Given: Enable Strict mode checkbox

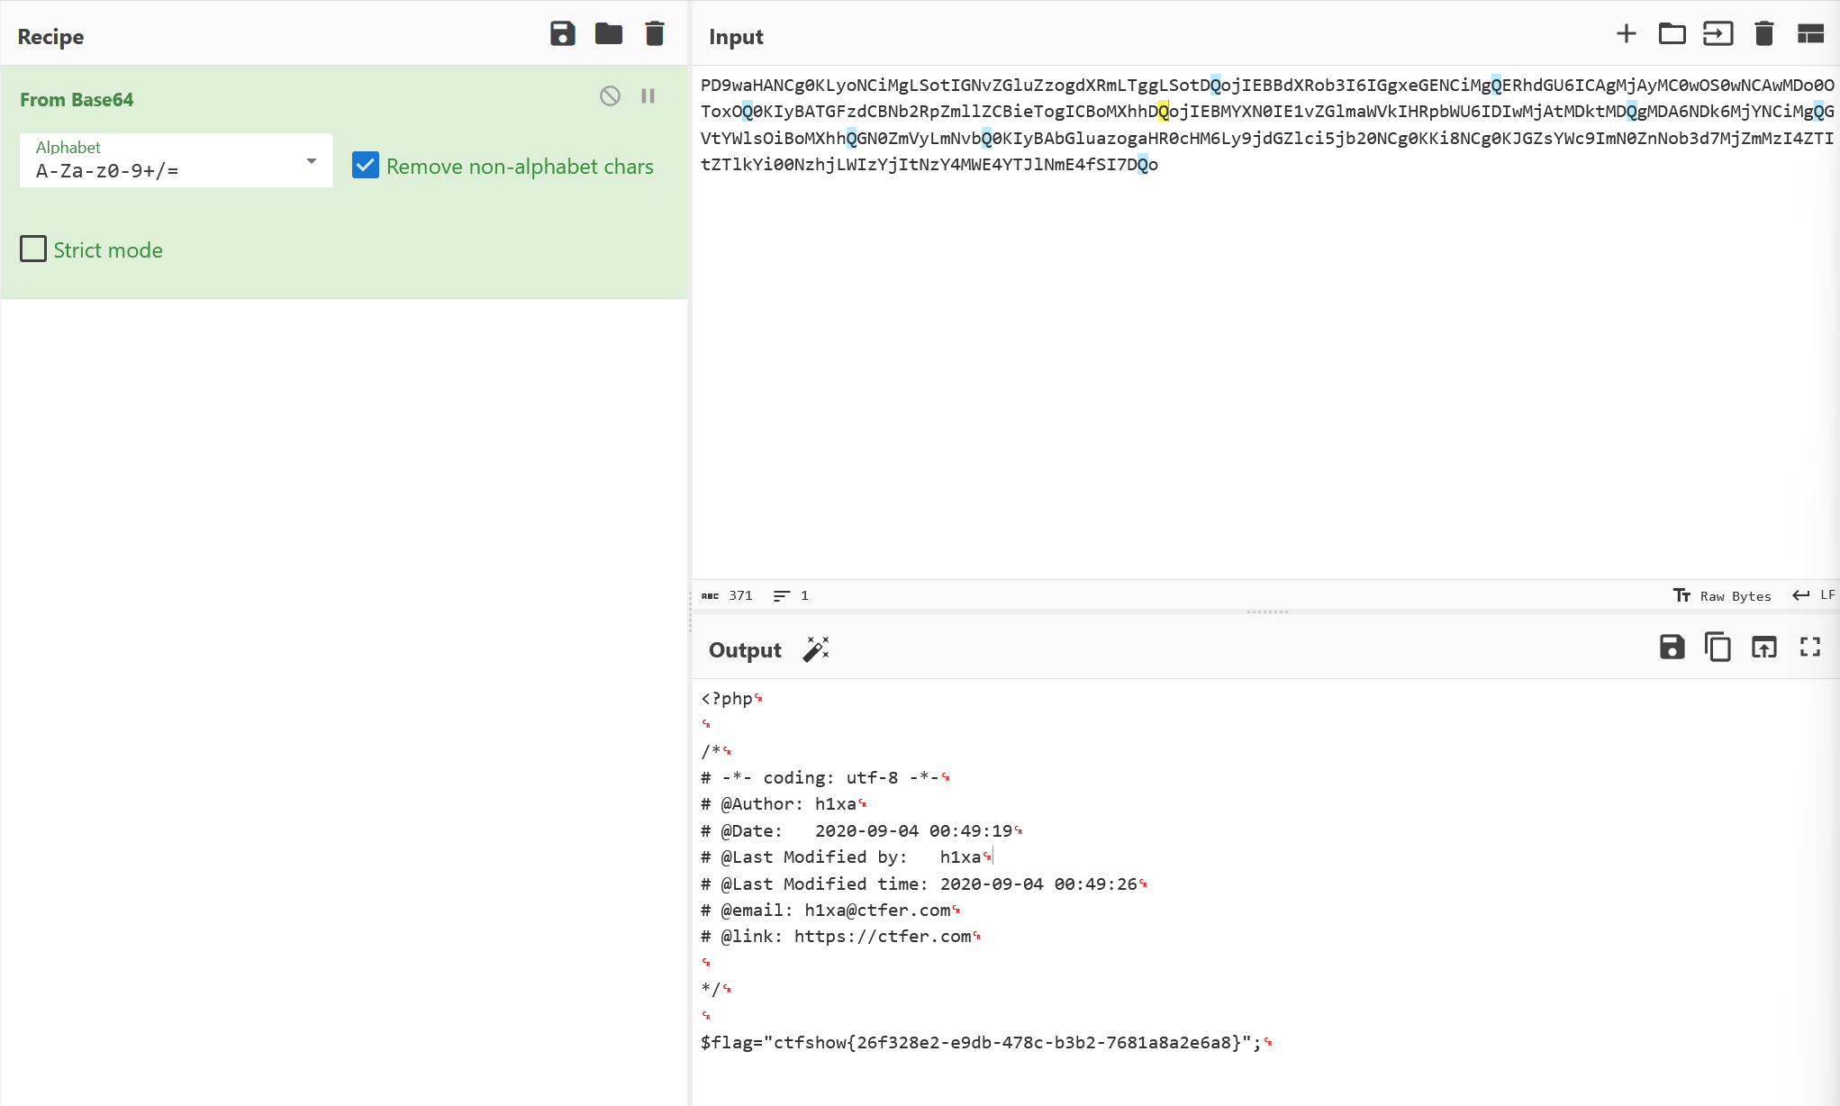Looking at the screenshot, I should [x=33, y=249].
